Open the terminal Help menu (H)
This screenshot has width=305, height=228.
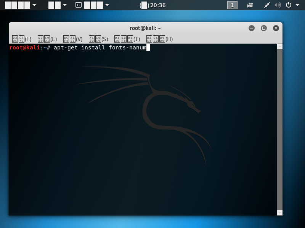click(x=159, y=39)
